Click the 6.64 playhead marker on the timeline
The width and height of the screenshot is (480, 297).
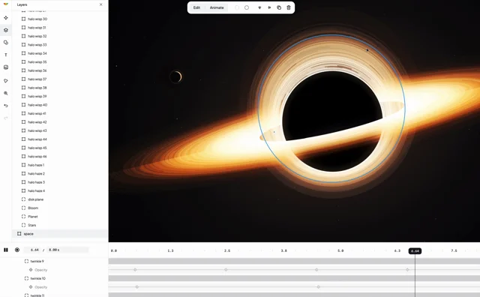point(415,251)
